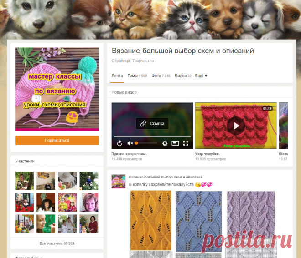301x258 pixels.
Task: Click the video progress bar
Action: point(152,137)
